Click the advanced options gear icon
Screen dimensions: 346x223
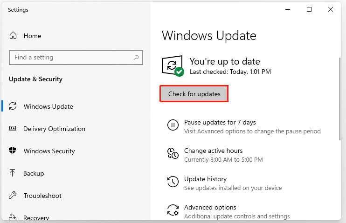(x=173, y=210)
